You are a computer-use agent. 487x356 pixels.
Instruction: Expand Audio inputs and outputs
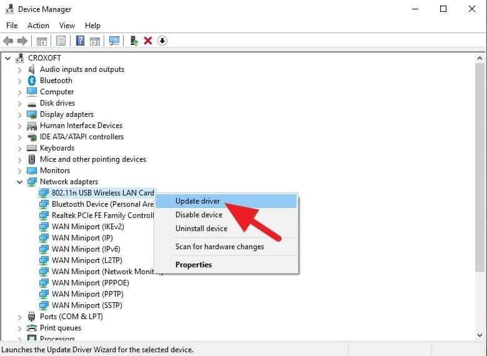[19, 69]
